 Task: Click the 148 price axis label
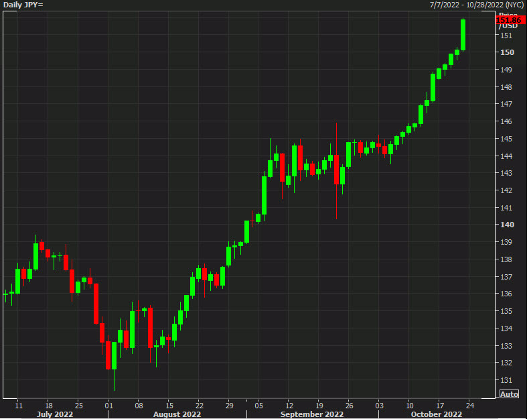pos(506,87)
